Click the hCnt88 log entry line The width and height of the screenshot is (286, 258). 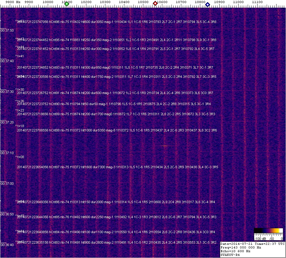point(117,130)
